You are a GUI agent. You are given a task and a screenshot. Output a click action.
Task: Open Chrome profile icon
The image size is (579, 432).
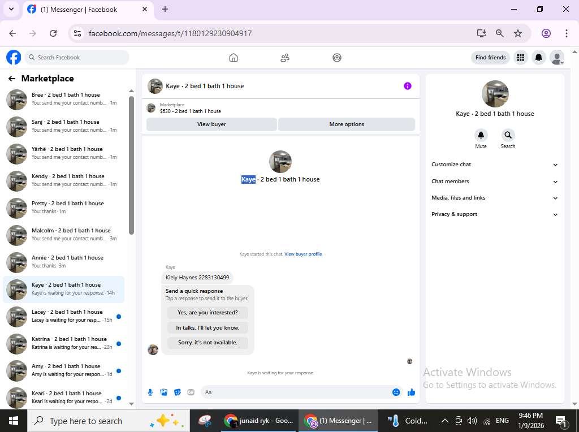(x=546, y=33)
